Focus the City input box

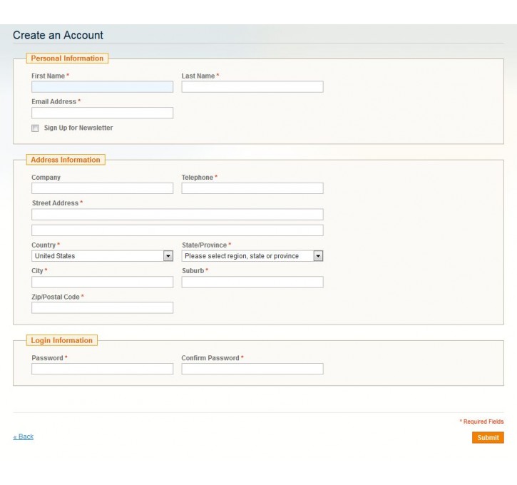pyautogui.click(x=102, y=282)
